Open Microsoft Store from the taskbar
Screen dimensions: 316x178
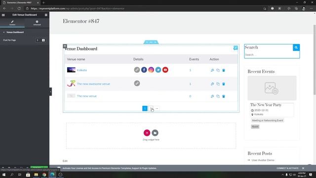[28, 175]
